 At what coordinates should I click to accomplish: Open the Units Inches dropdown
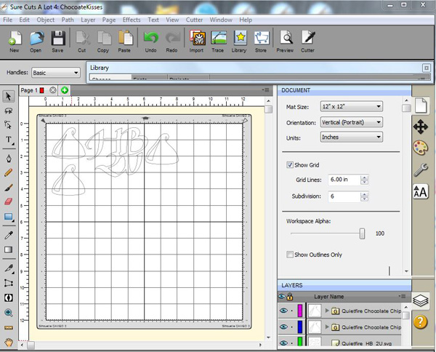coord(352,137)
